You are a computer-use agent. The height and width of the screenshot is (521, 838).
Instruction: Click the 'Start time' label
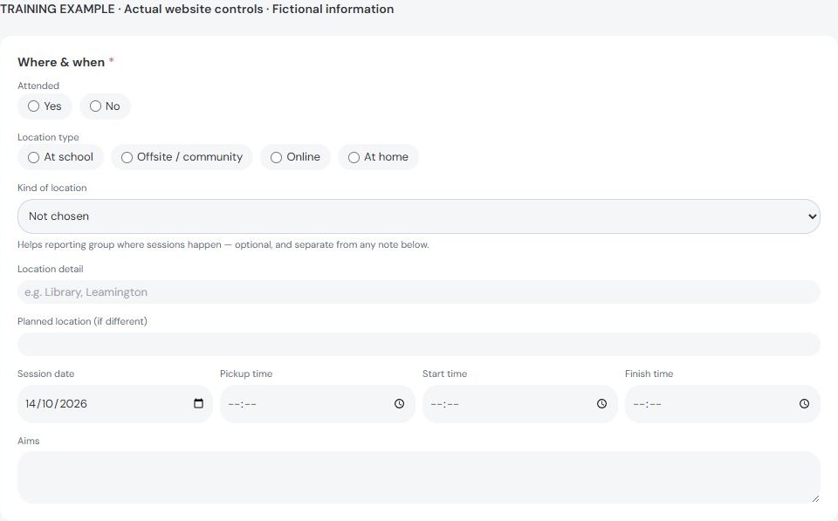(444, 374)
